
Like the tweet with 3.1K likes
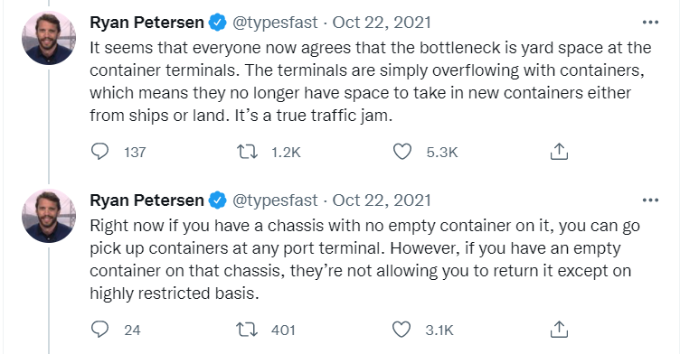[401, 330]
